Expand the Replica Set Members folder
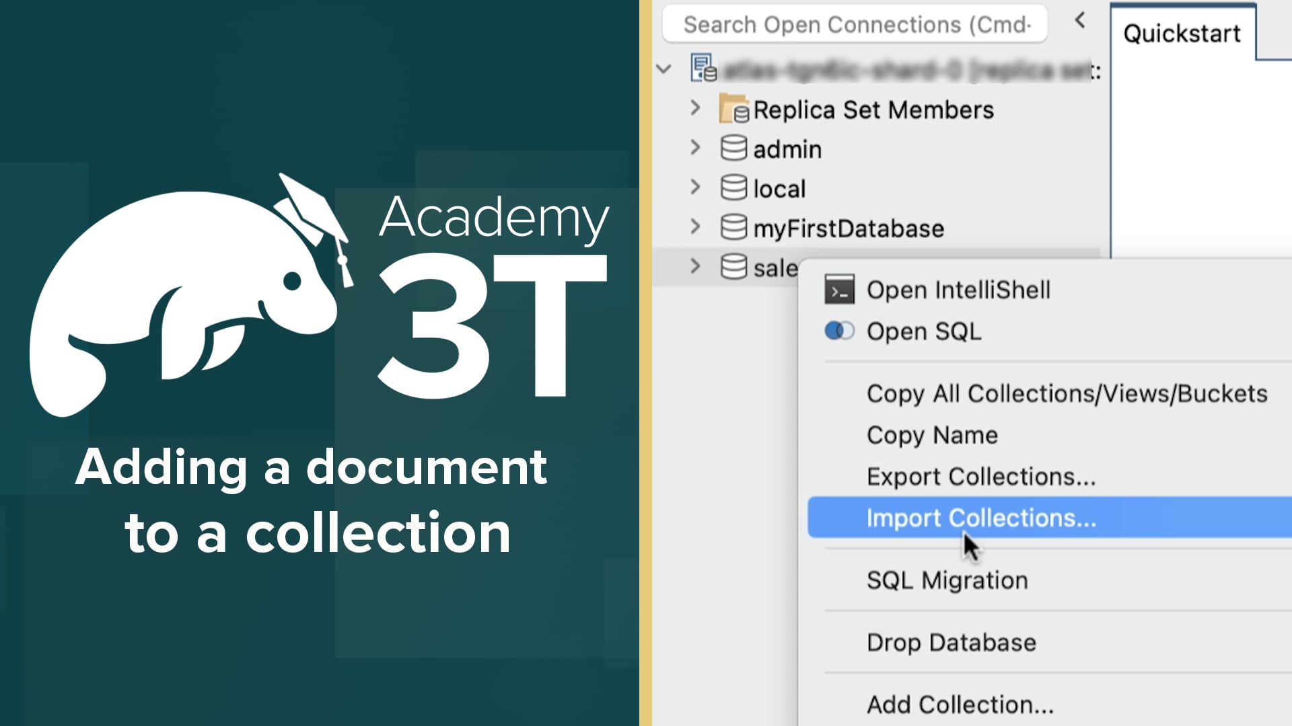 (x=696, y=108)
